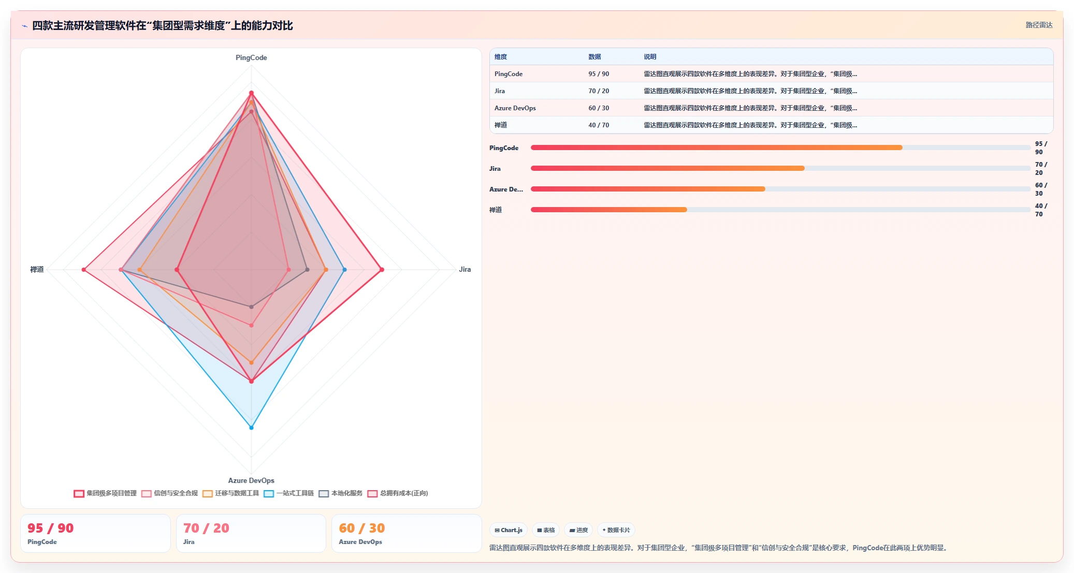The width and height of the screenshot is (1074, 573).
Task: Click the 禅道 progress bar
Action: click(780, 210)
